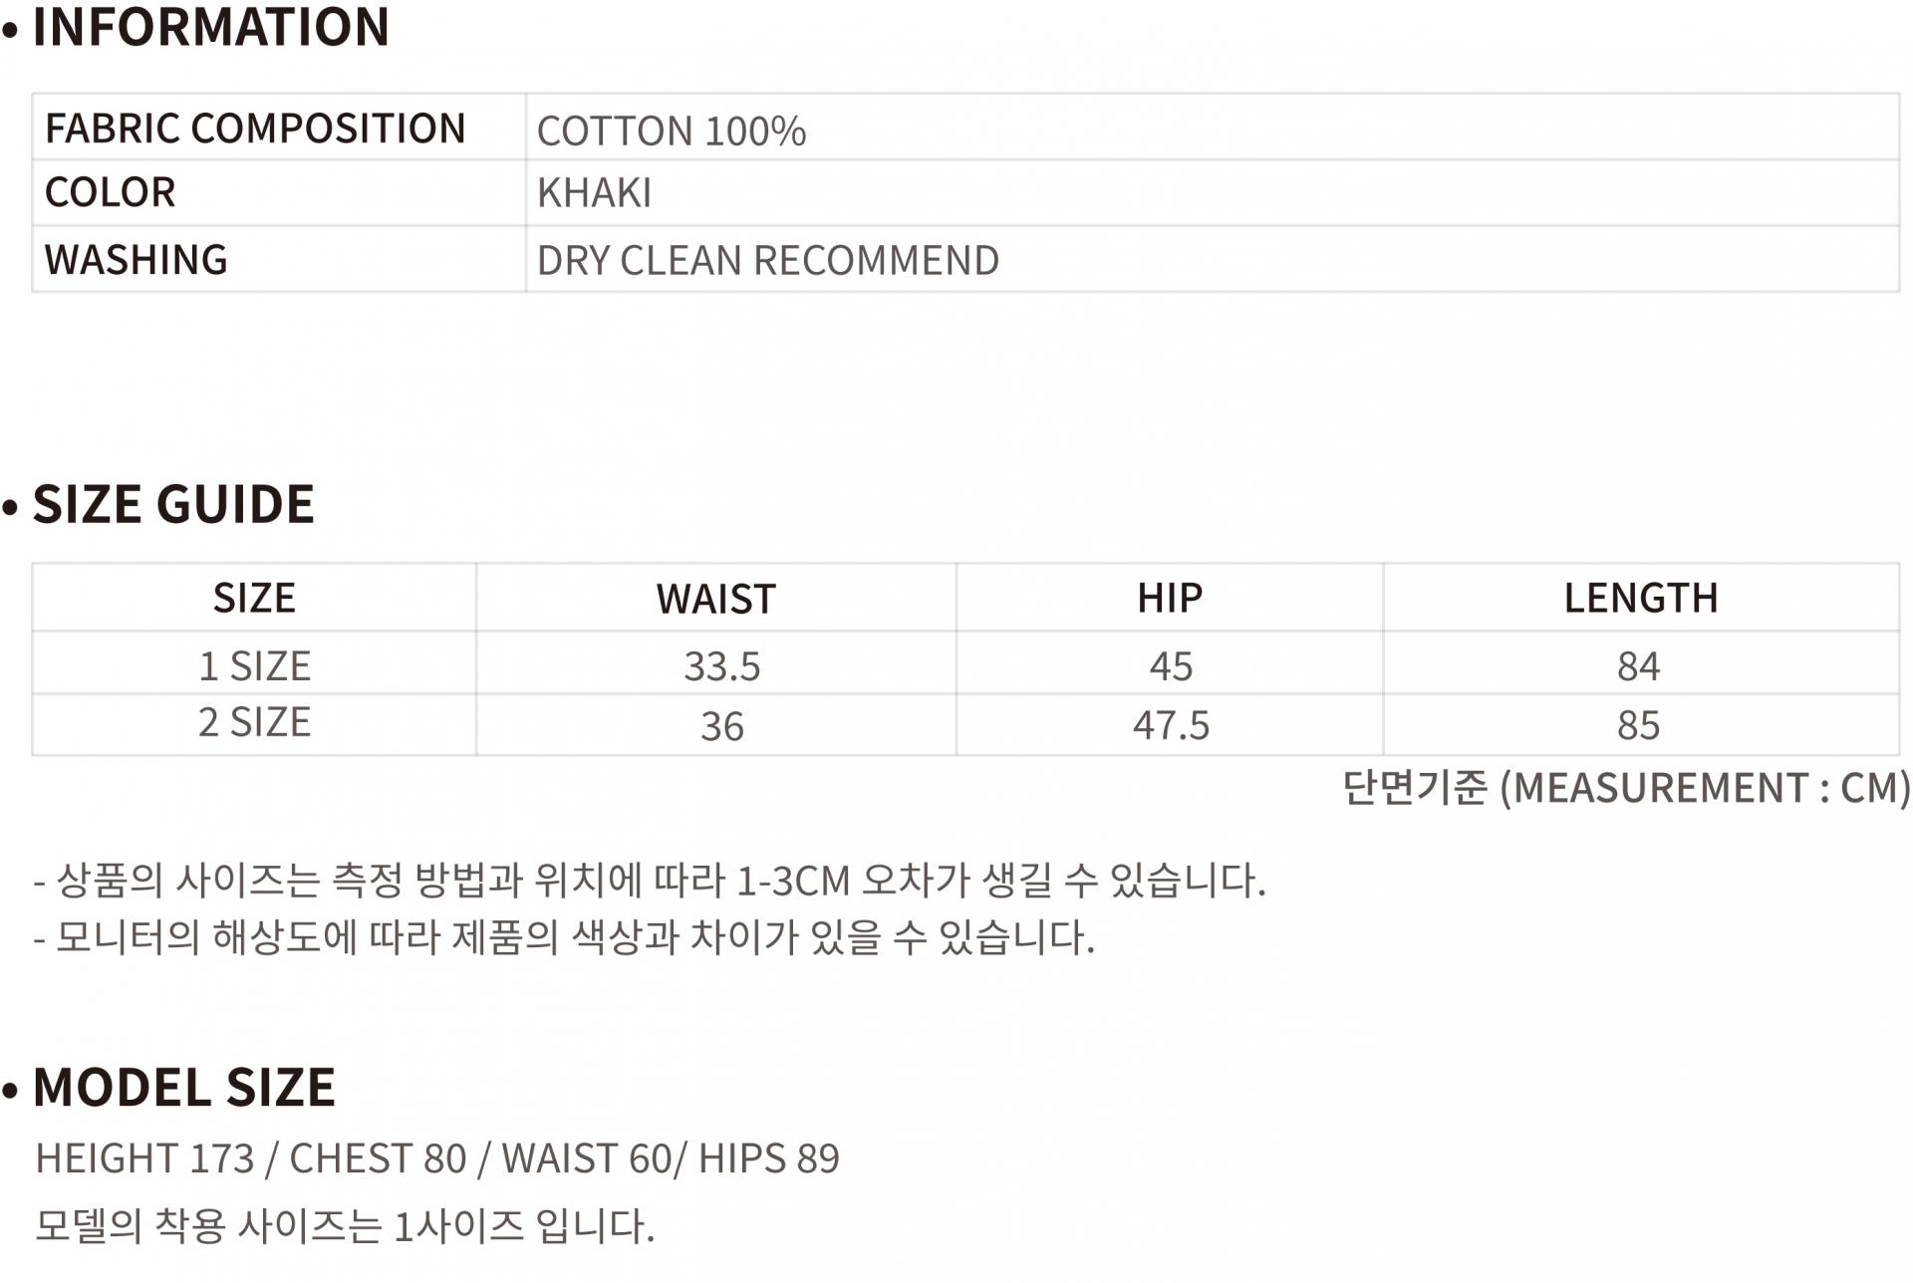Image resolution: width=1913 pixels, height=1283 pixels.
Task: Select the KHAKI color value
Action: pyautogui.click(x=594, y=193)
